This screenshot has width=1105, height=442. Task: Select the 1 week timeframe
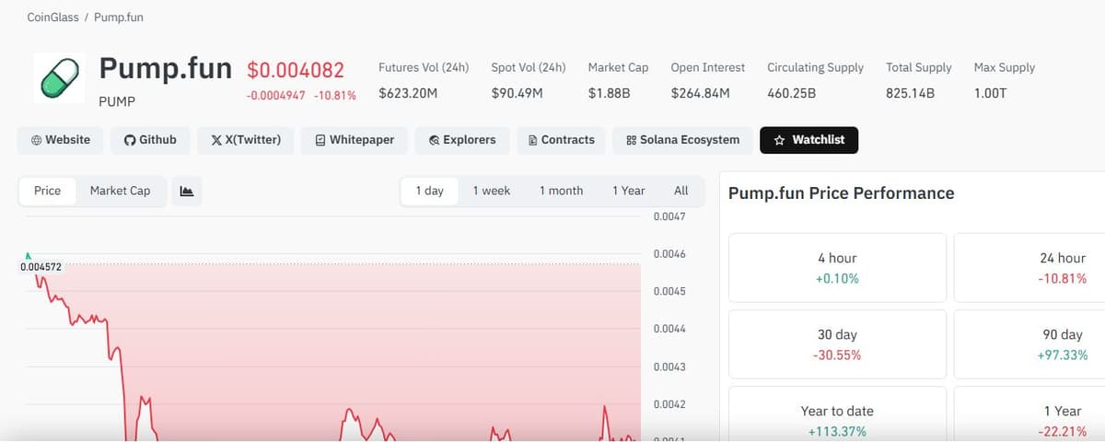click(x=492, y=191)
